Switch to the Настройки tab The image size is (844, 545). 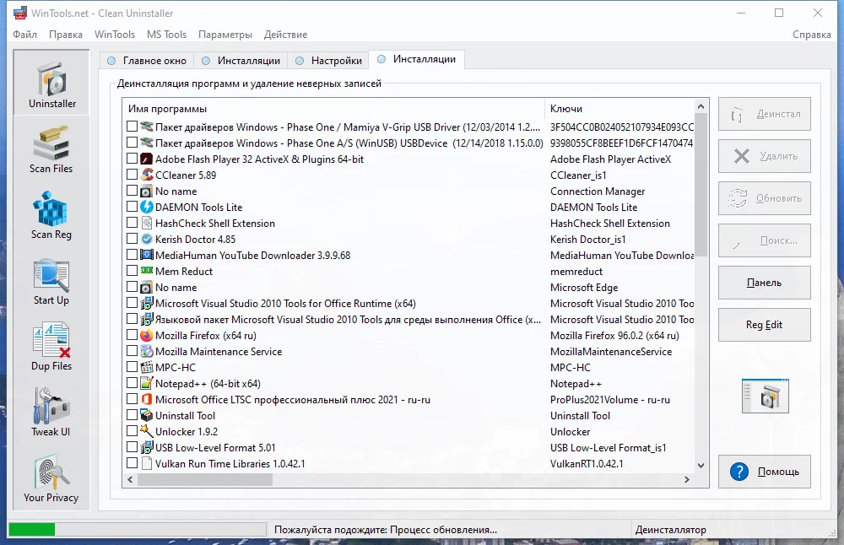[x=329, y=61]
